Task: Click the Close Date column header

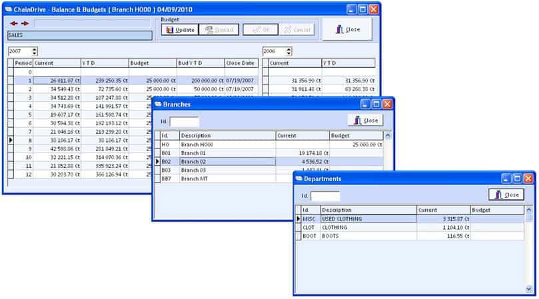Action: click(241, 63)
